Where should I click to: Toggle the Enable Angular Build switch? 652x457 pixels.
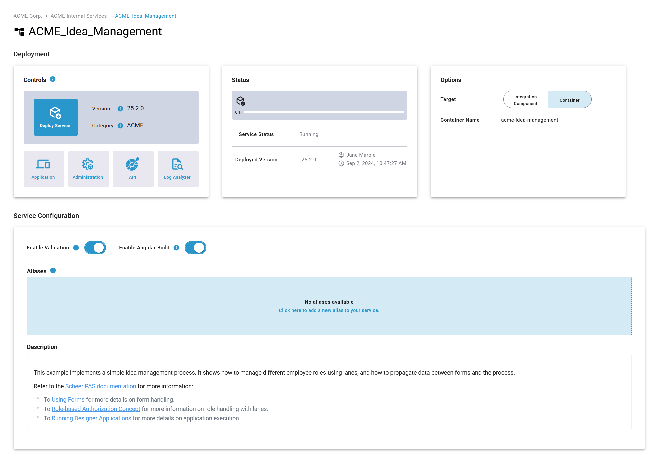pyautogui.click(x=195, y=248)
